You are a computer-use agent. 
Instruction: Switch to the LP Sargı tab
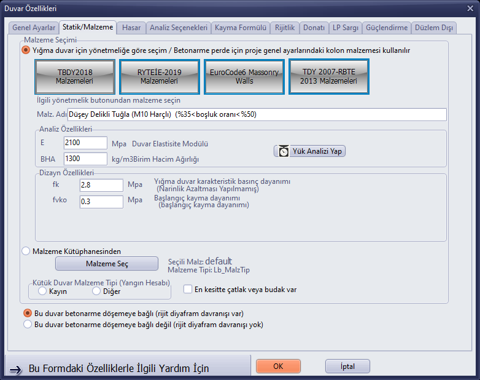346,28
